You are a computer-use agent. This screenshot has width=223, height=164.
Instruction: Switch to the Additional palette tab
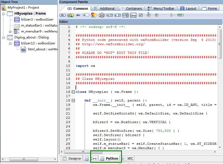[x=105, y=8]
